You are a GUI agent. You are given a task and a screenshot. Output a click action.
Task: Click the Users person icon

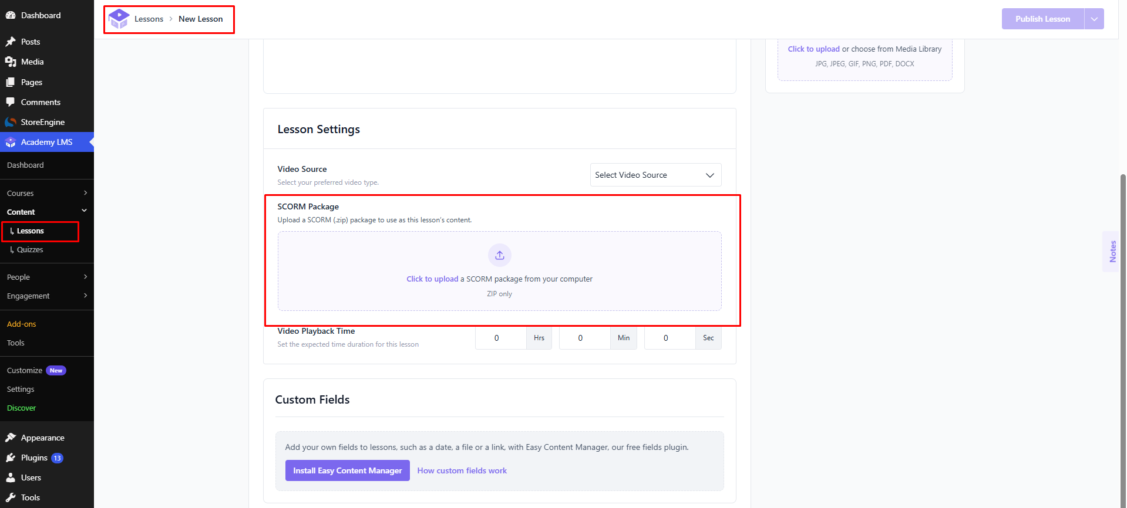coord(11,477)
